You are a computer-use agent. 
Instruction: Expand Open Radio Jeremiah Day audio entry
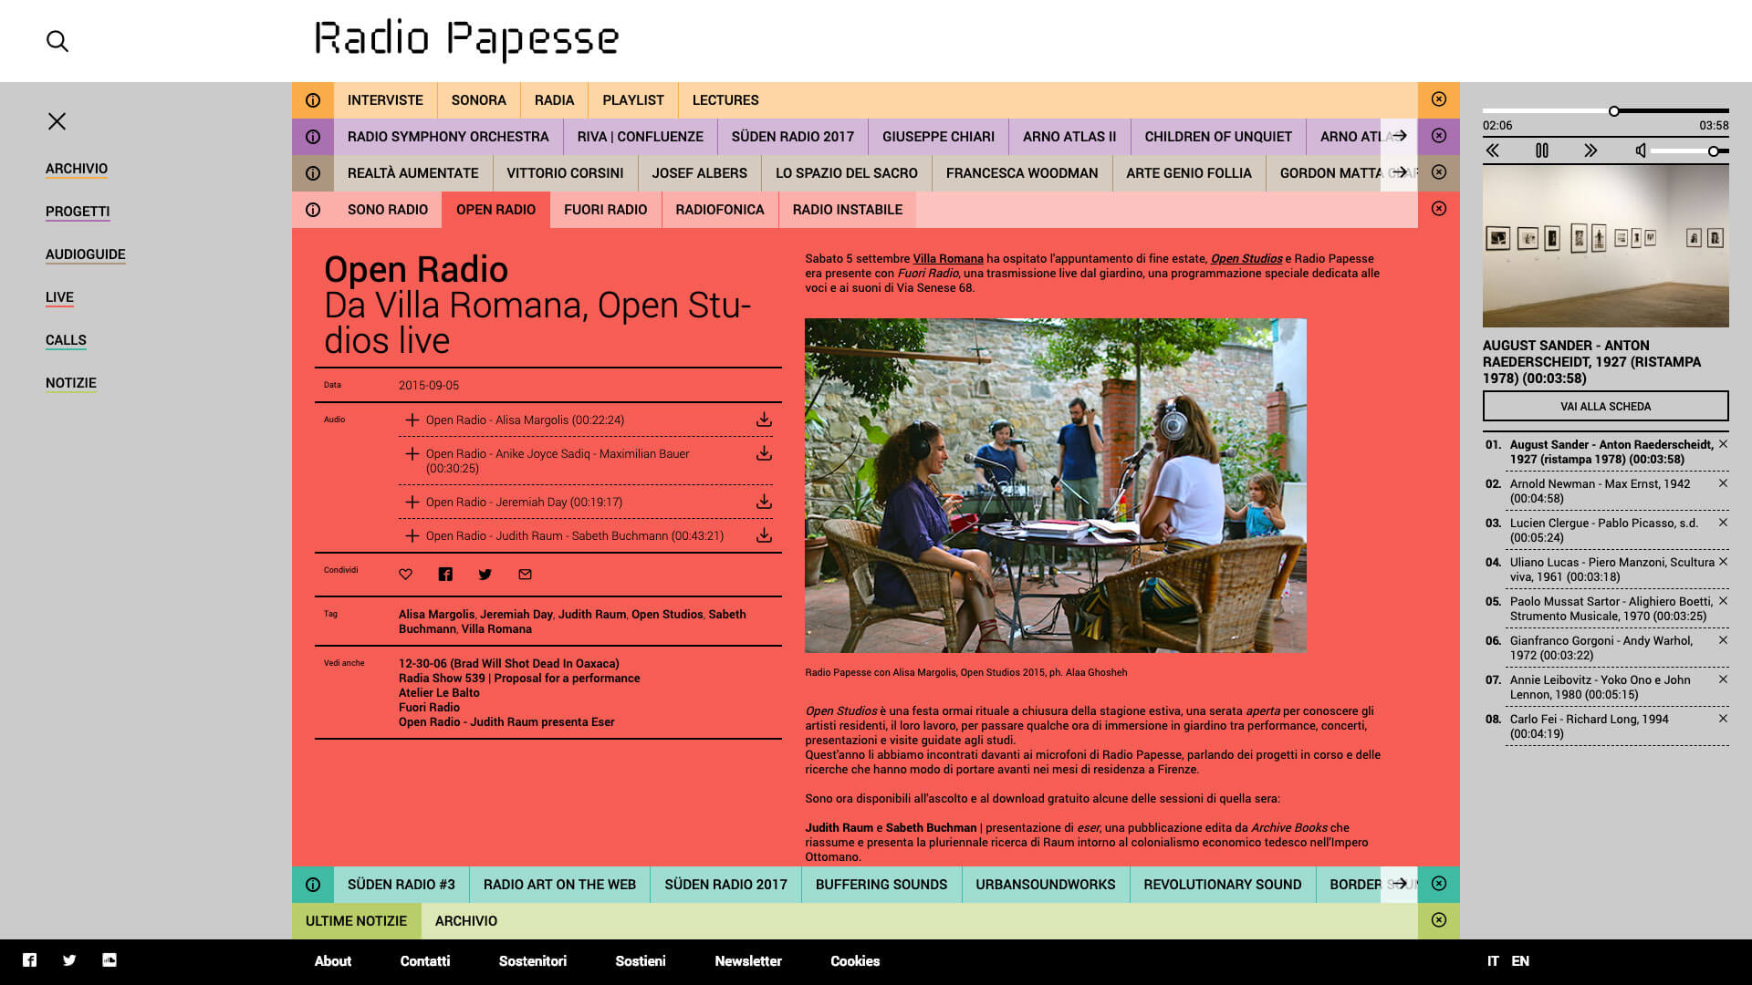click(x=412, y=502)
